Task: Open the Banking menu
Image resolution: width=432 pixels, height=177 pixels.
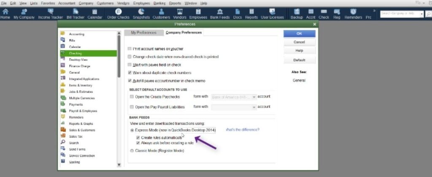Action: point(160,3)
